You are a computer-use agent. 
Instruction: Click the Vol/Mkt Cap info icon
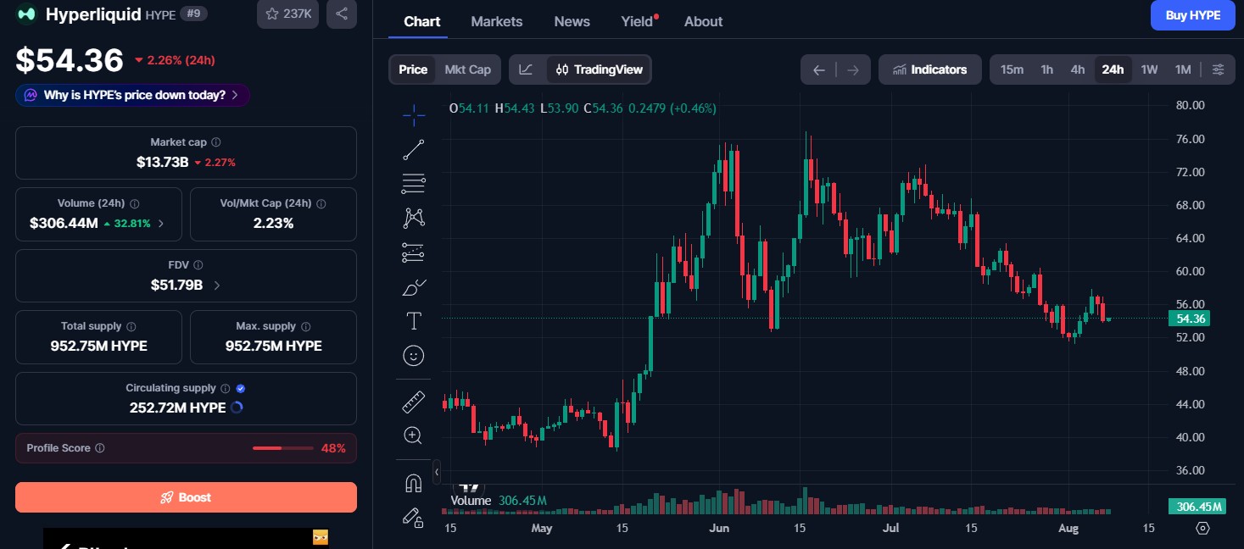coord(321,203)
